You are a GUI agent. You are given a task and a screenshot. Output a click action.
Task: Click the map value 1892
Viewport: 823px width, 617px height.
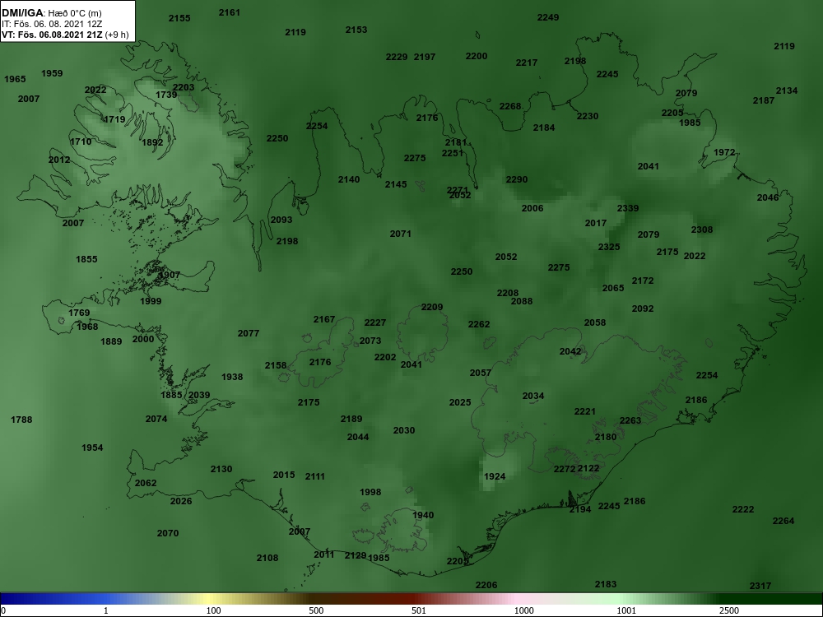(152, 142)
